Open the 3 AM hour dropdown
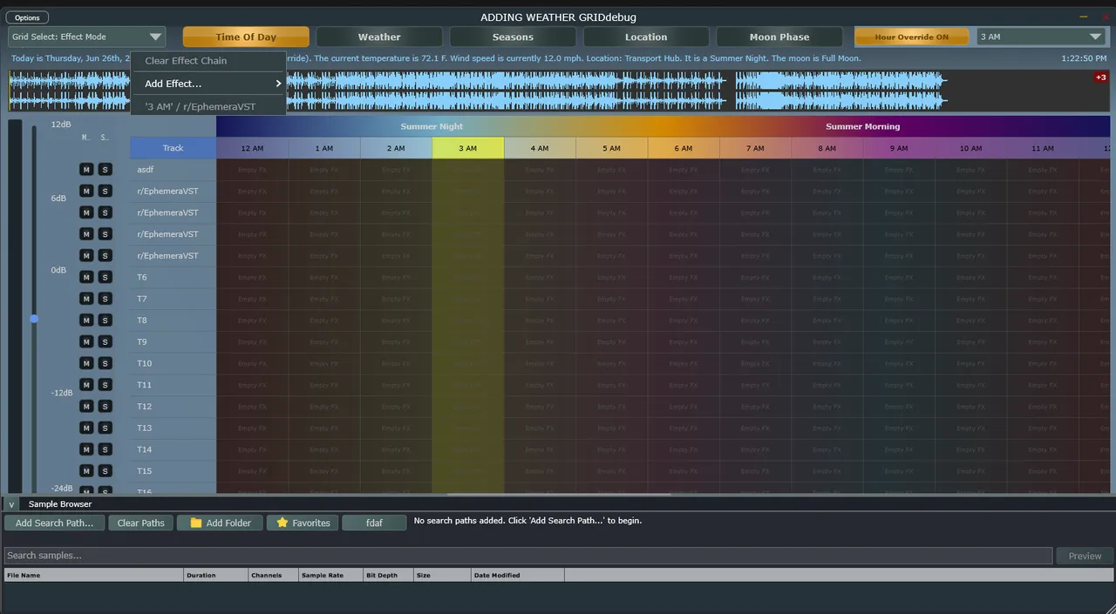The height and width of the screenshot is (614, 1116). (1041, 37)
